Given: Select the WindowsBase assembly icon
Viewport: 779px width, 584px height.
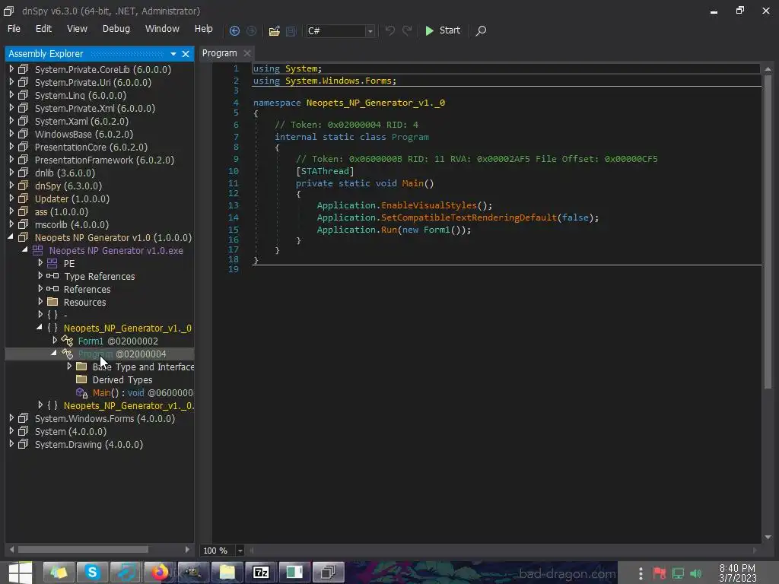Looking at the screenshot, I should point(23,134).
